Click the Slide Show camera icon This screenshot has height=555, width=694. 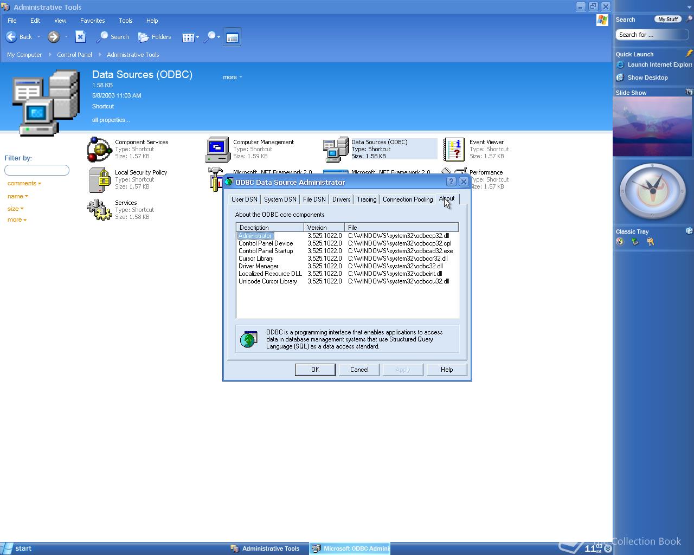click(x=689, y=92)
